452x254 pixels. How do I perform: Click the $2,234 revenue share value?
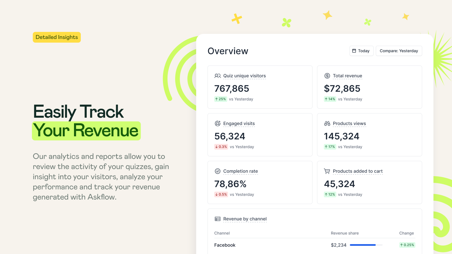(339, 245)
